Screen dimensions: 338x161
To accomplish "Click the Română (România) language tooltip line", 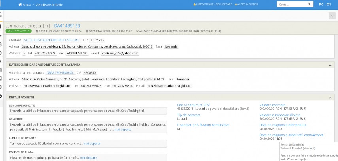I will (292, 145).
